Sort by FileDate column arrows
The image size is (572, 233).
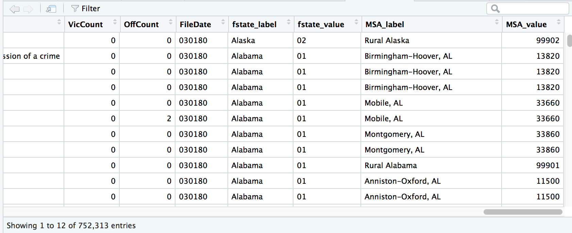(x=223, y=22)
